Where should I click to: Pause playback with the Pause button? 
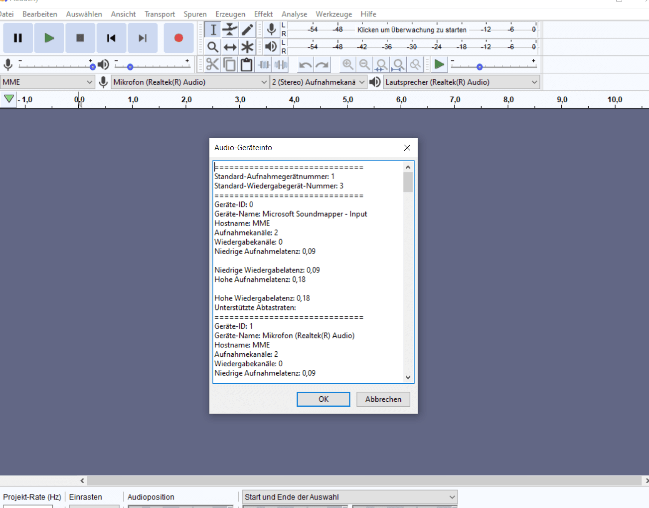(18, 38)
